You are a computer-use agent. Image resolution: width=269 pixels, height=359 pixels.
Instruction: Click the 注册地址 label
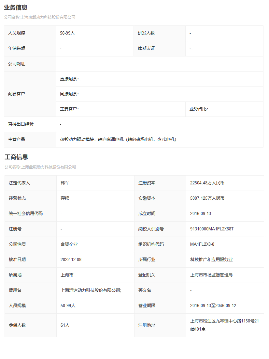click(147, 325)
